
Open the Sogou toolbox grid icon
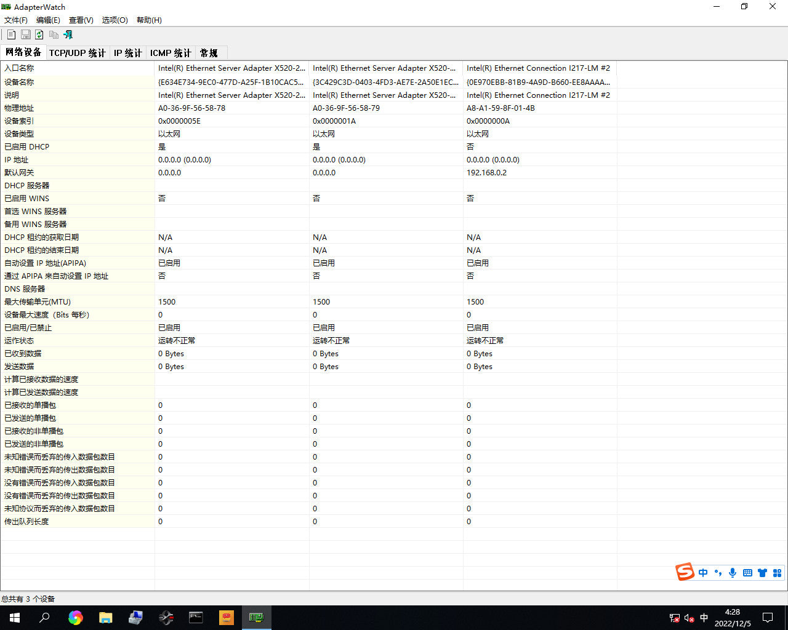click(777, 573)
